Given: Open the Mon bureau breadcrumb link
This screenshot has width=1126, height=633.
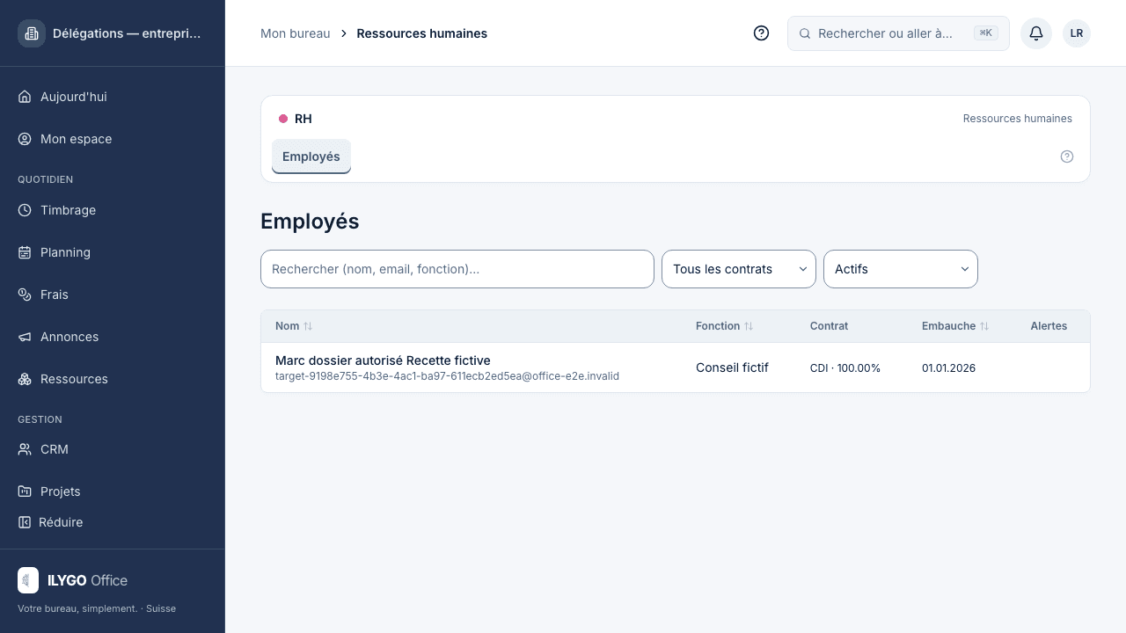Looking at the screenshot, I should pyautogui.click(x=296, y=33).
